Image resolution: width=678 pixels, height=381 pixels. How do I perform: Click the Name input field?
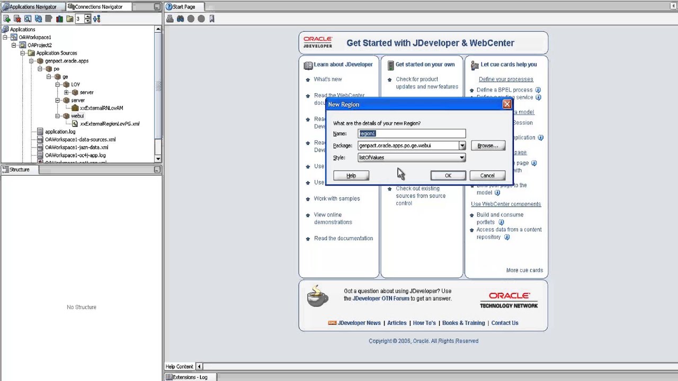pos(412,133)
